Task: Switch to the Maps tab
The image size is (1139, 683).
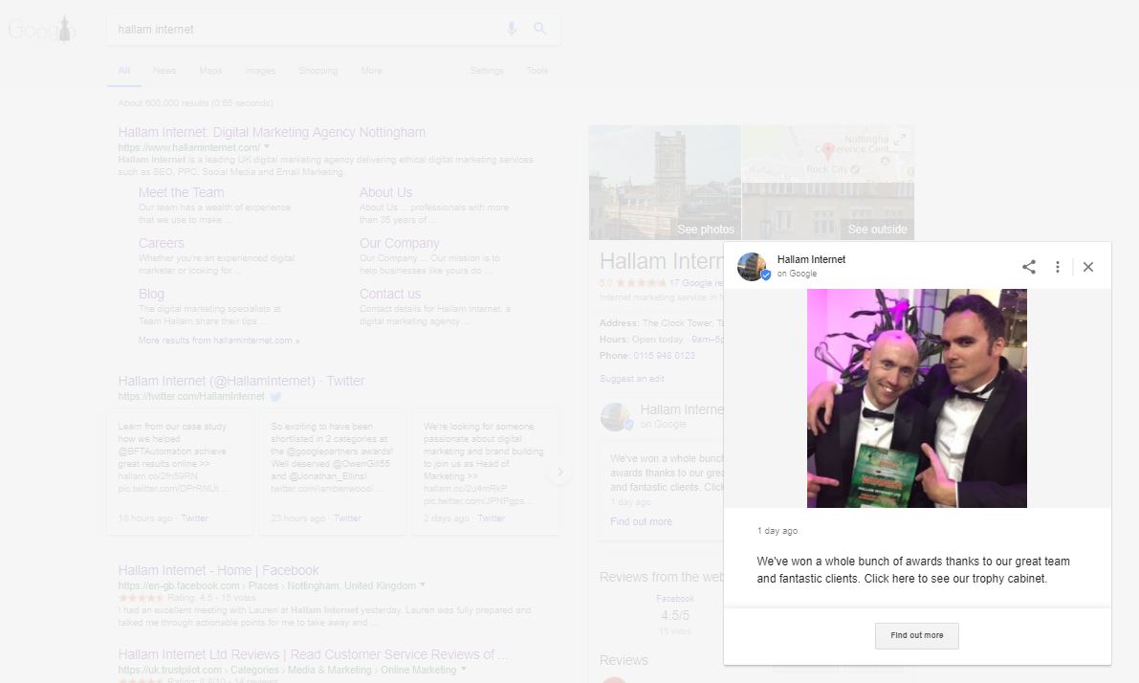Action: (210, 71)
